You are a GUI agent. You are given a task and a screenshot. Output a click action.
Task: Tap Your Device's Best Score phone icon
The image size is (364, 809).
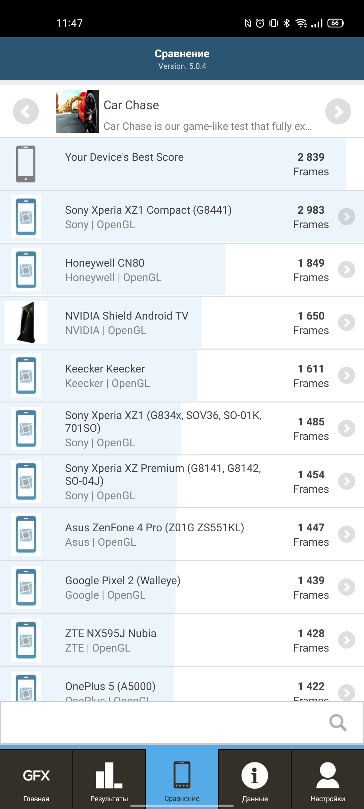tap(26, 164)
